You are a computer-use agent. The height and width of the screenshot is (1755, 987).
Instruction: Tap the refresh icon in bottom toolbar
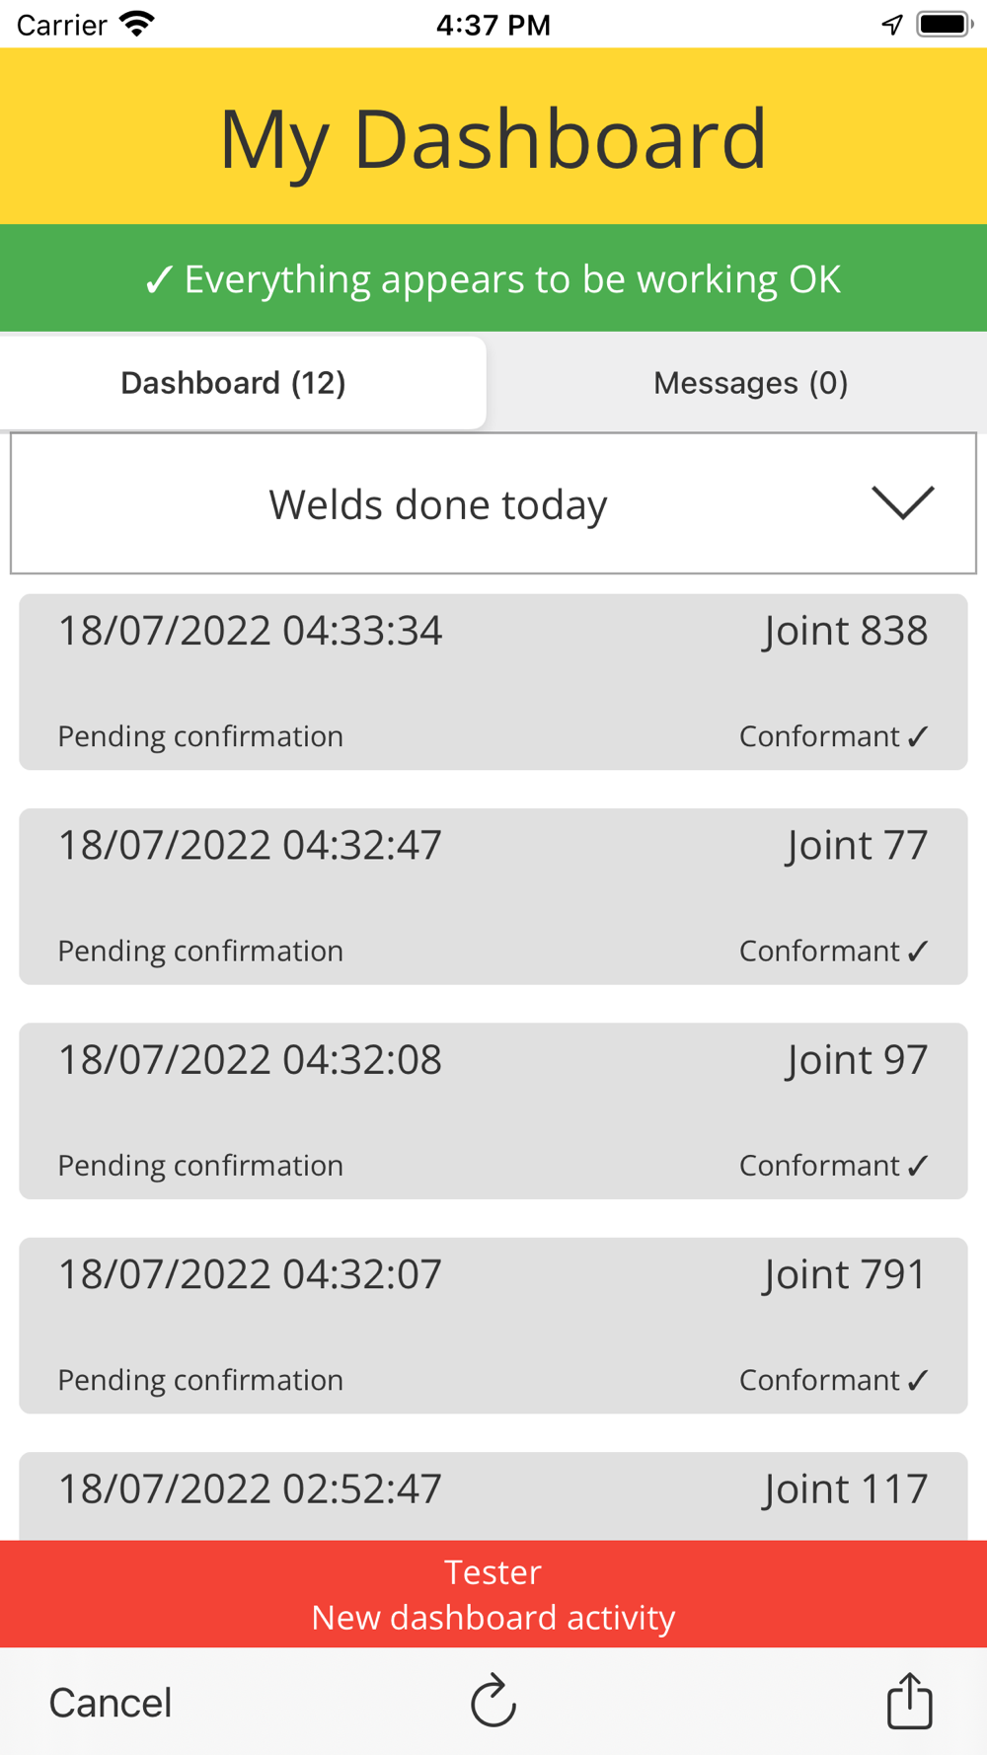(x=493, y=1701)
